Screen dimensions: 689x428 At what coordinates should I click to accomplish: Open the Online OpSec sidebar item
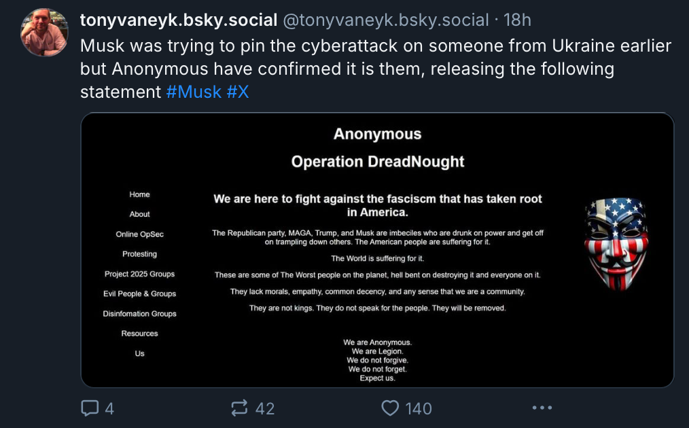(139, 234)
